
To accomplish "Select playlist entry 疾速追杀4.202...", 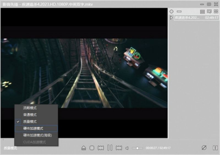I will pyautogui.click(x=187, y=18).
